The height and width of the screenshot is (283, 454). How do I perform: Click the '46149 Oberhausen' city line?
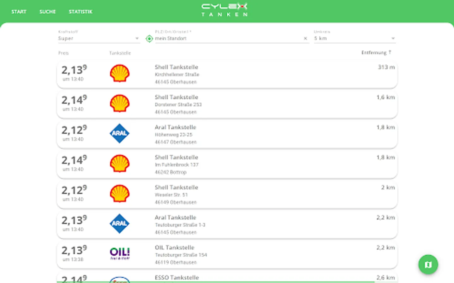pyautogui.click(x=176, y=202)
